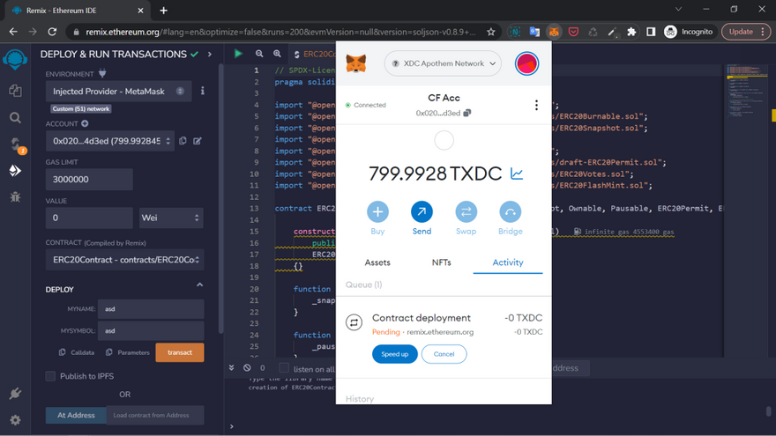
Task: Switch to the NFTs tab
Action: pyautogui.click(x=441, y=262)
